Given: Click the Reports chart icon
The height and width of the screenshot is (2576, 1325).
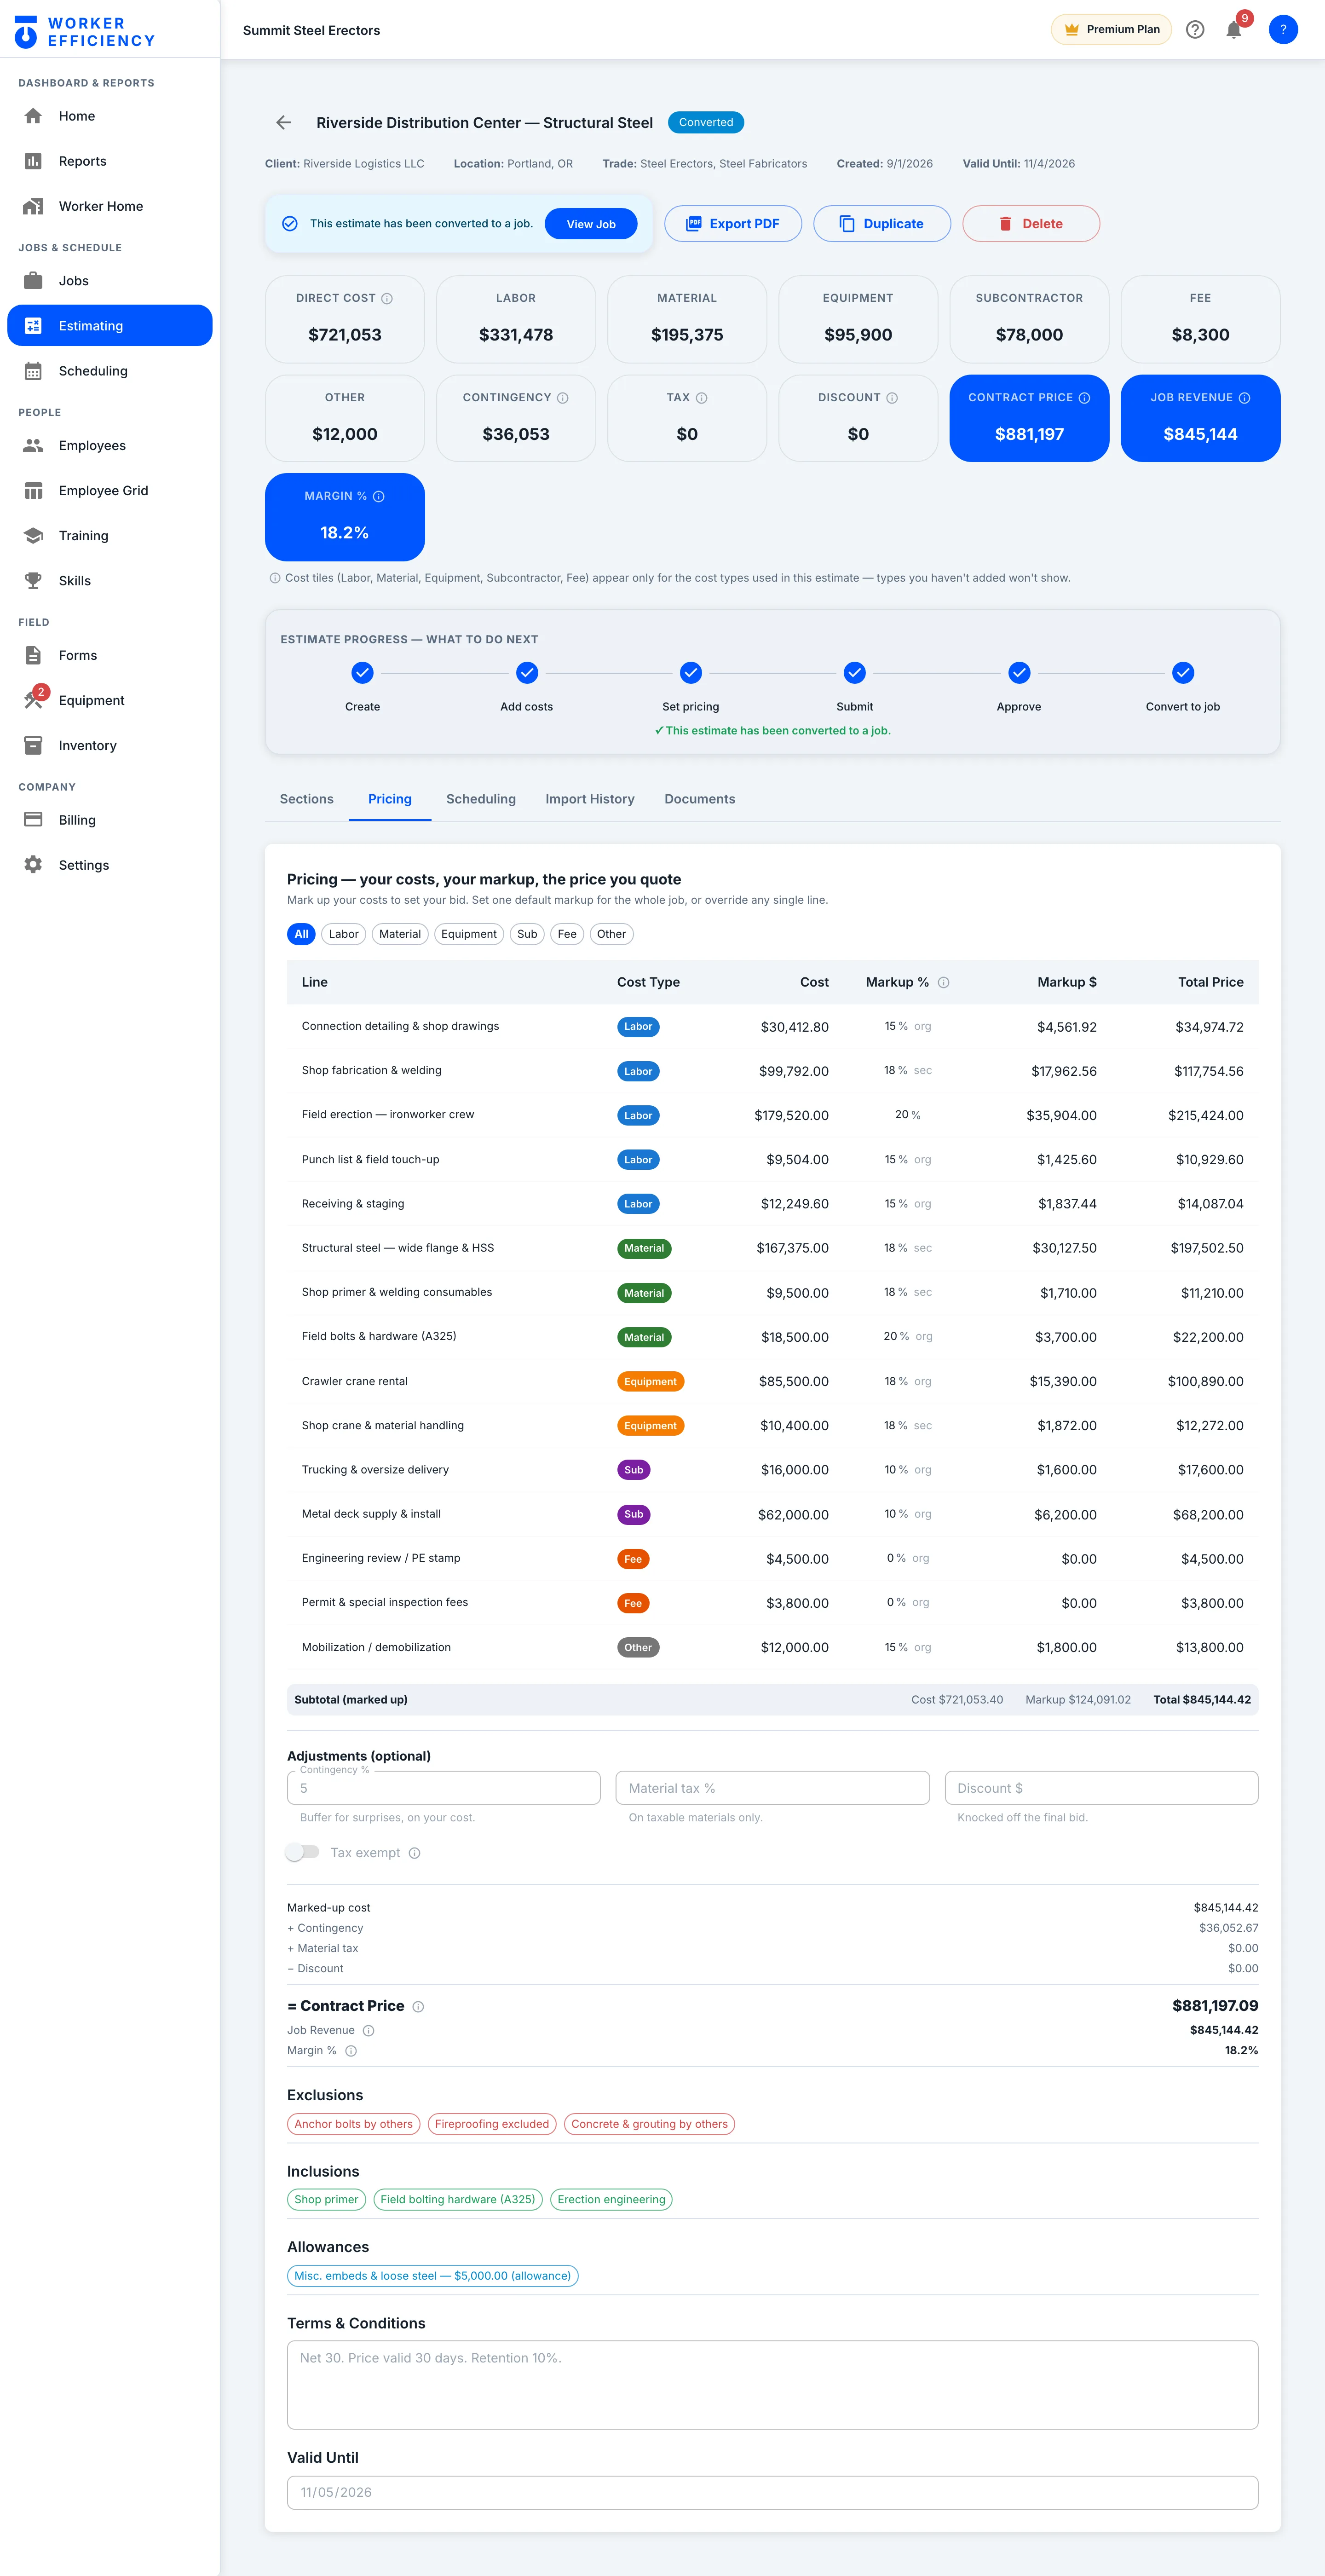Looking at the screenshot, I should pyautogui.click(x=33, y=161).
